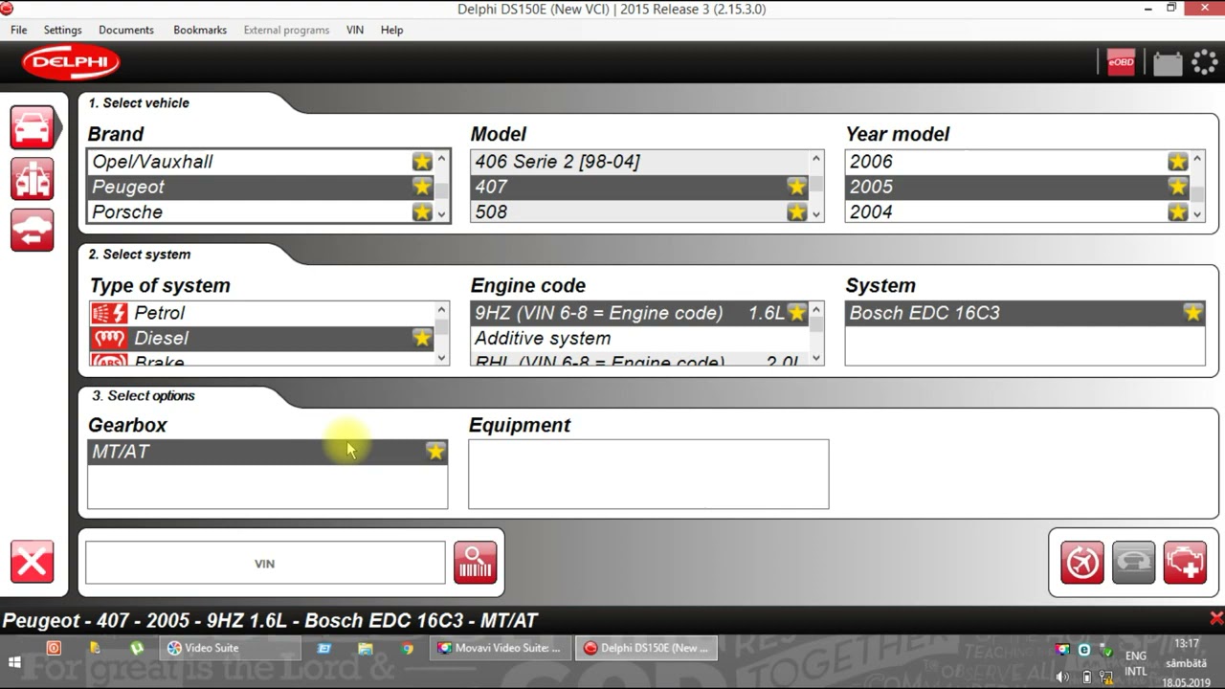Click the greyed car connect button
Viewport: 1225px width, 689px height.
pyautogui.click(x=1133, y=563)
